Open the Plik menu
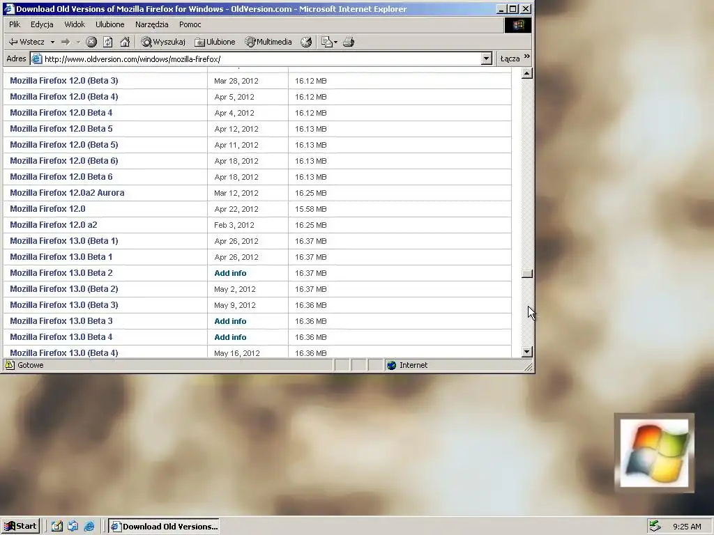The image size is (714, 535). click(15, 24)
